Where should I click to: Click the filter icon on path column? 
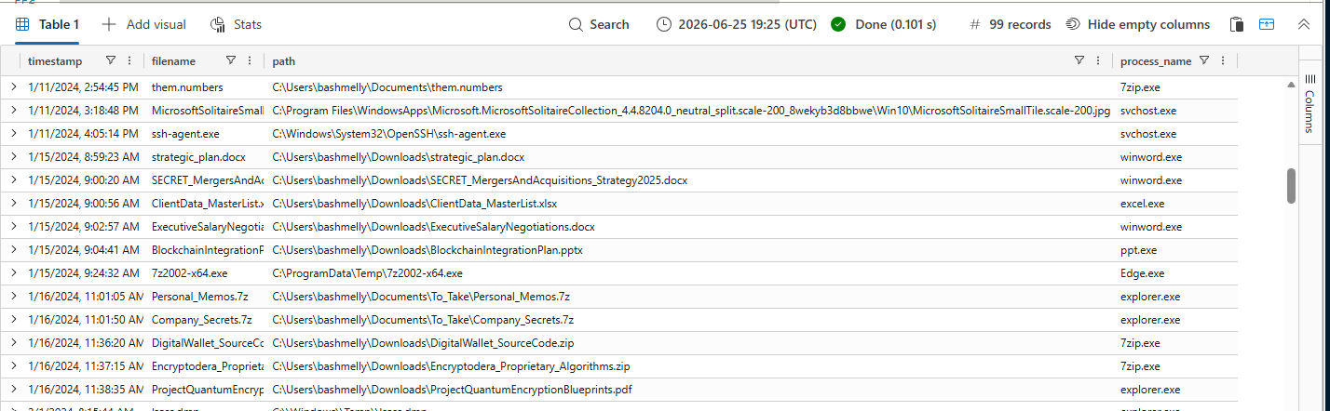coord(1079,60)
